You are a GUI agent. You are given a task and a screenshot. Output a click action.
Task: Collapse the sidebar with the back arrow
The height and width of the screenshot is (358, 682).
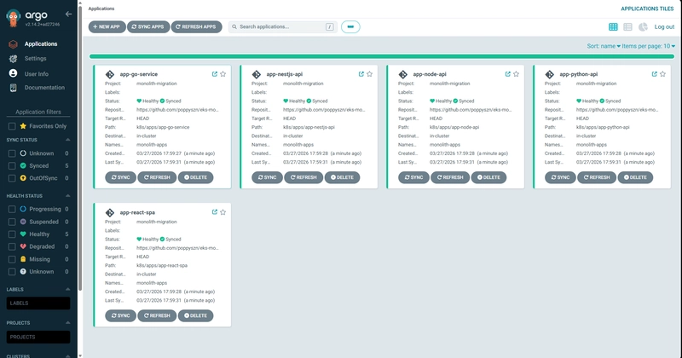point(69,14)
